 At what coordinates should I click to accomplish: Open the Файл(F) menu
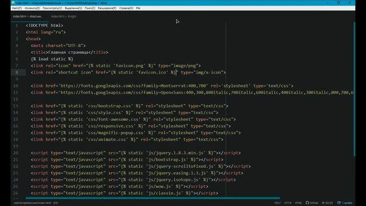click(17, 8)
